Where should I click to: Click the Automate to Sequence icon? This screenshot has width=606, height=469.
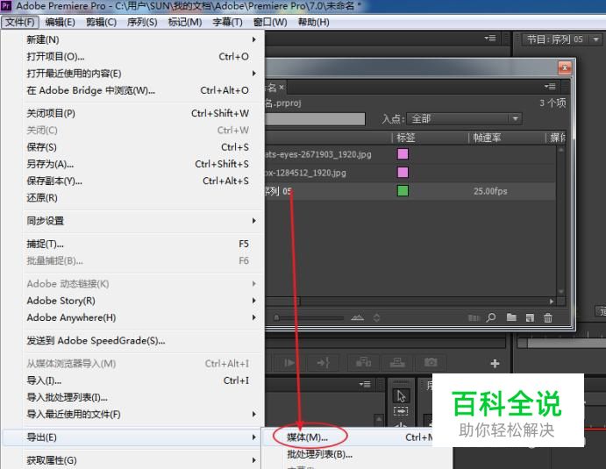(x=474, y=317)
